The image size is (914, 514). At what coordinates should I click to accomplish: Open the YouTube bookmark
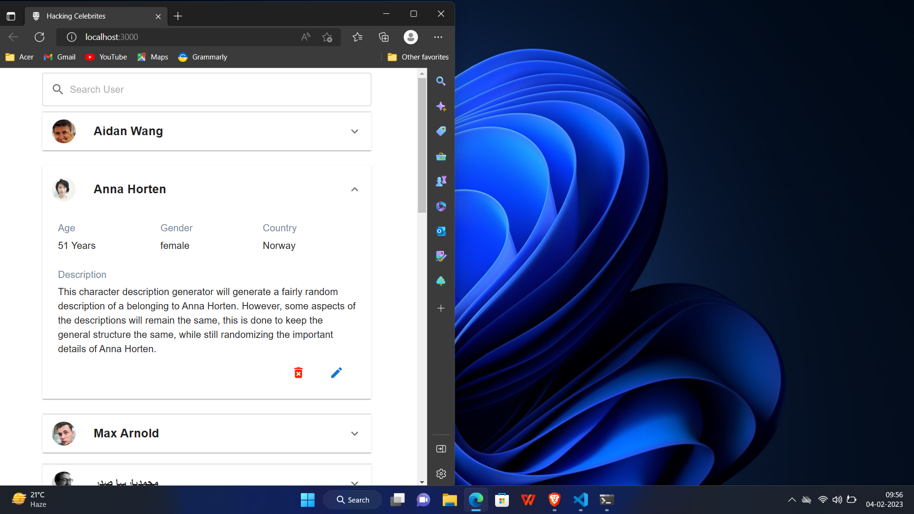pos(106,57)
